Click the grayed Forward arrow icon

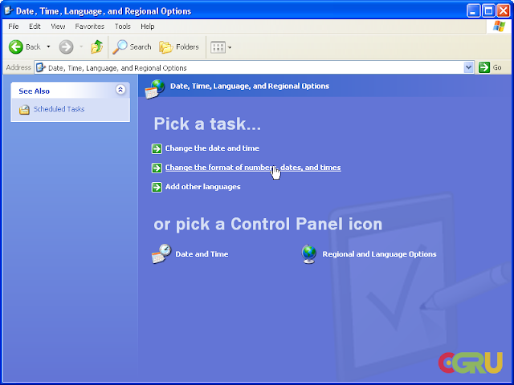[x=66, y=47]
